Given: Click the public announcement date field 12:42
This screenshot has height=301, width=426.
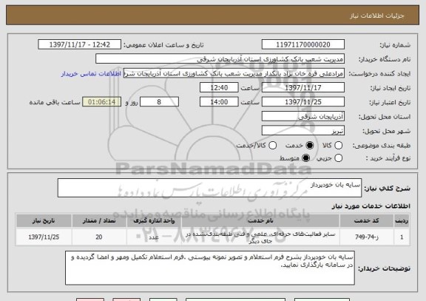Looking at the screenshot, I should tap(80, 44).
